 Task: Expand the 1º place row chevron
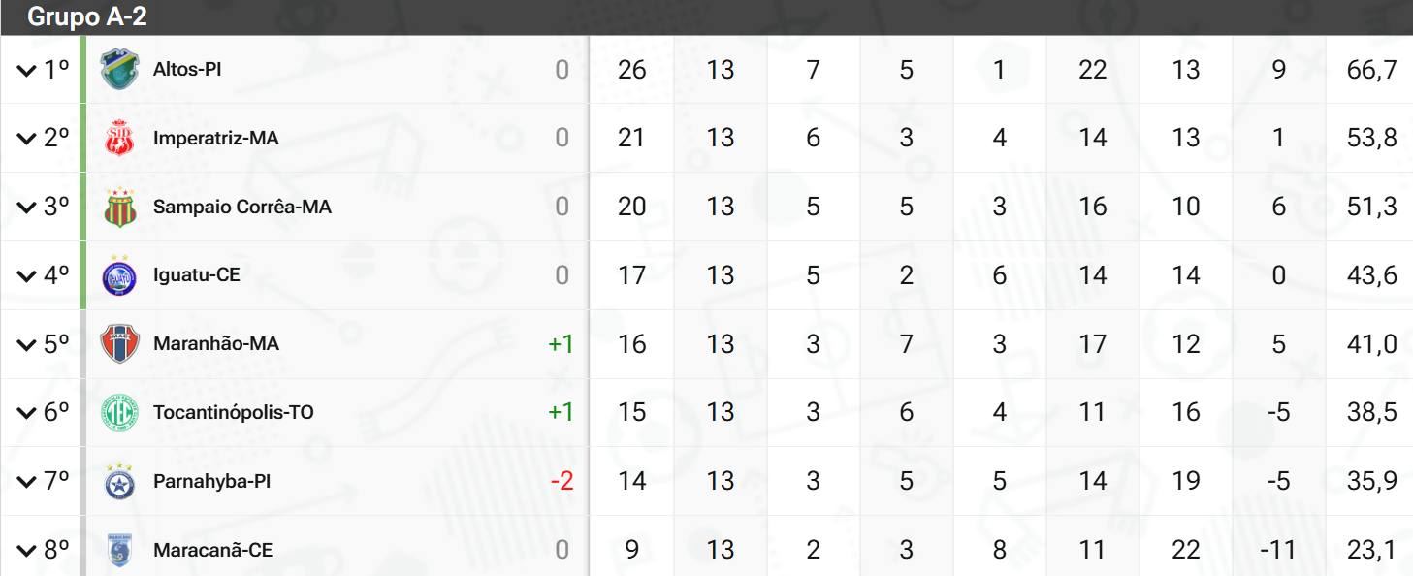point(26,70)
